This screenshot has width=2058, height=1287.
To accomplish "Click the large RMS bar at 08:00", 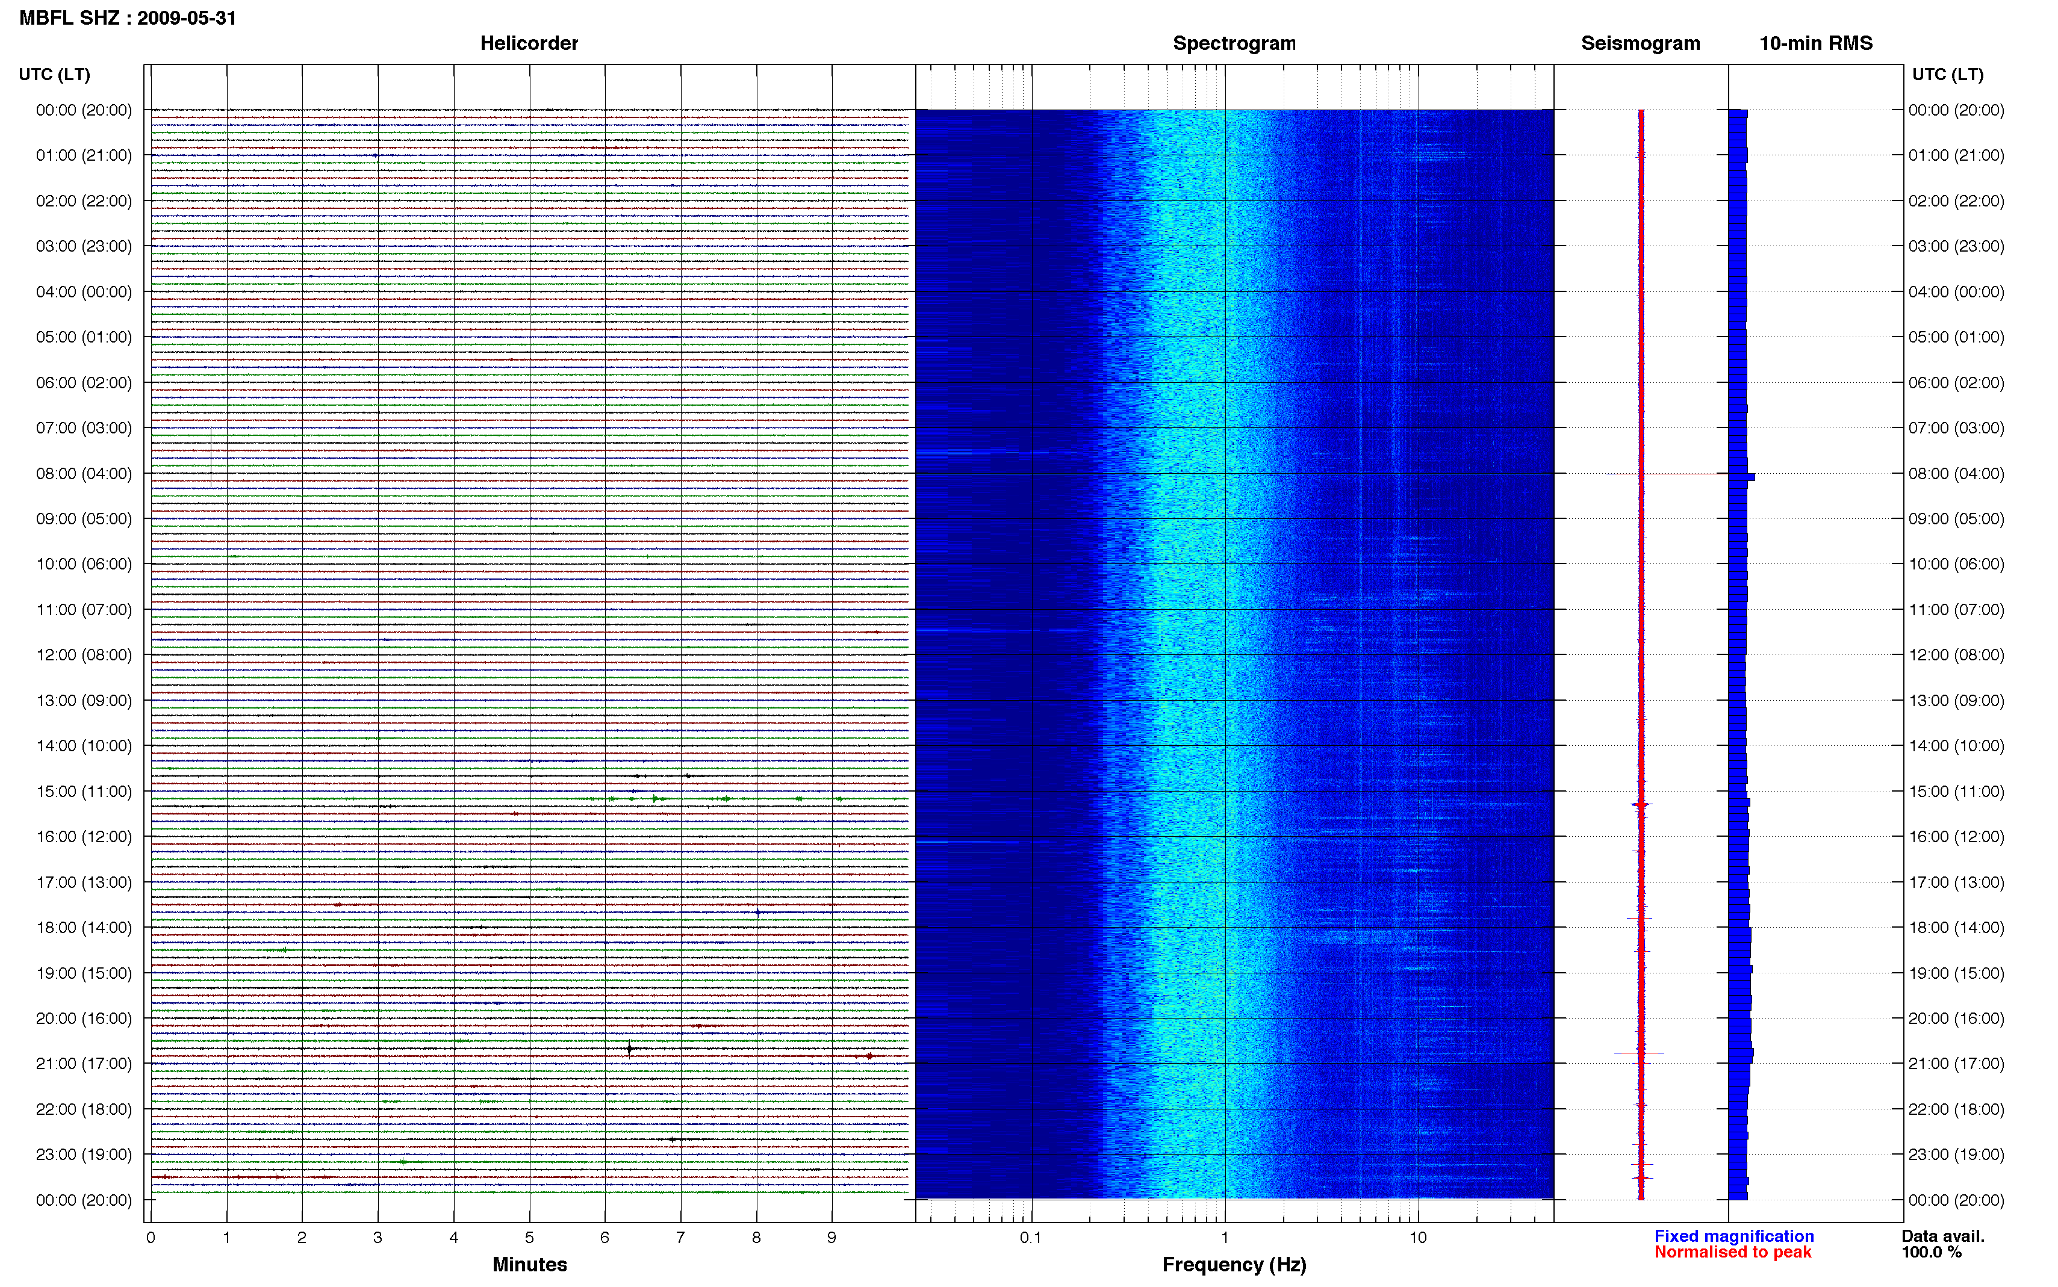I will pos(1741,477).
